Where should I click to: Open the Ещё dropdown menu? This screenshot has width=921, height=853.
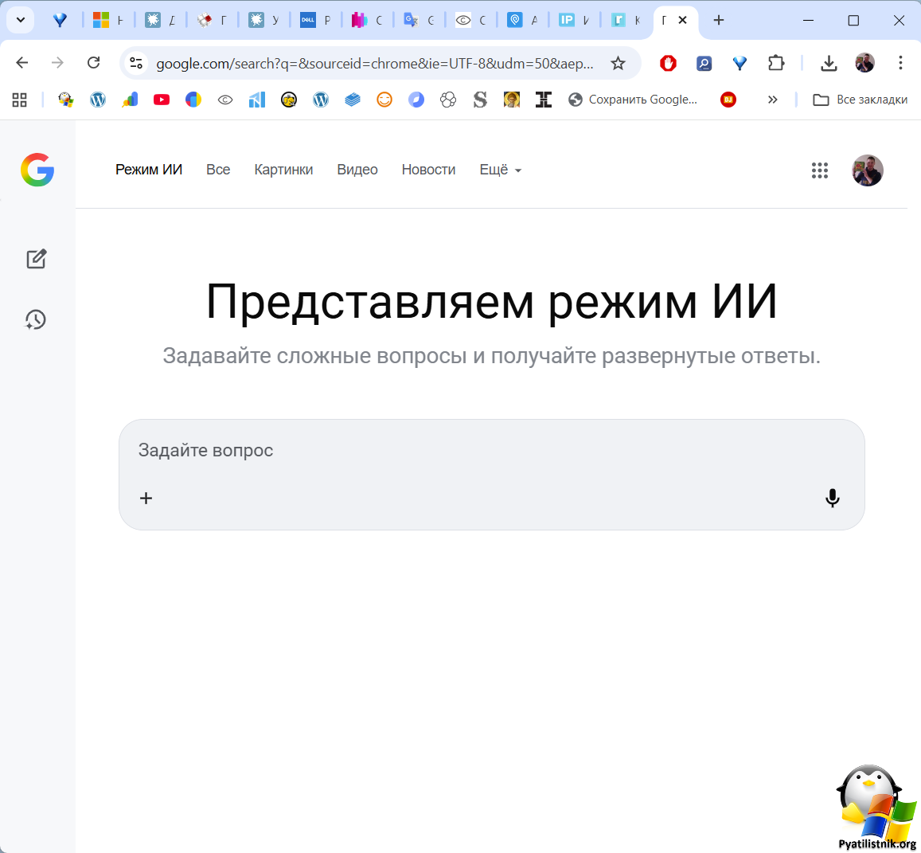[500, 170]
